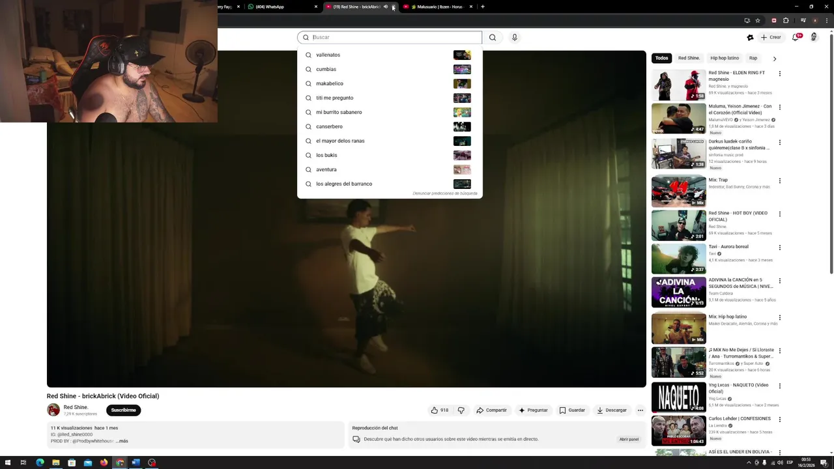834x469 pixels.
Task: Click the Preguntar button
Action: (x=533, y=410)
